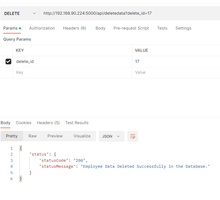Screen dimensions: 220x200
Task: Click the "statusMessage" key in the response
Action: click(x=58, y=166)
